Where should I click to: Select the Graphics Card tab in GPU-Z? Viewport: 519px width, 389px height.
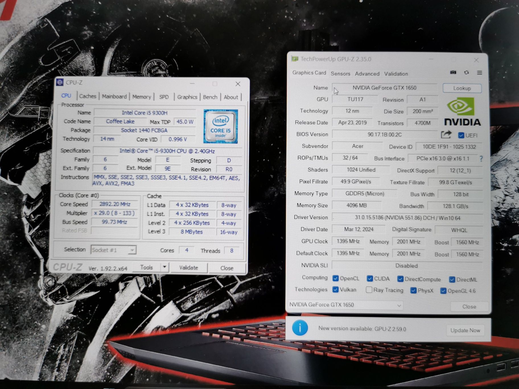[309, 73]
